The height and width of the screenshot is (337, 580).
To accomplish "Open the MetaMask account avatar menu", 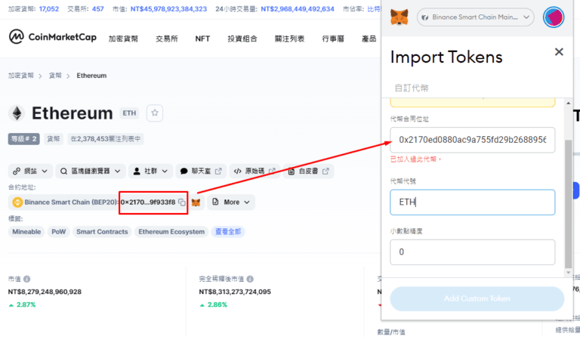I will click(x=554, y=17).
